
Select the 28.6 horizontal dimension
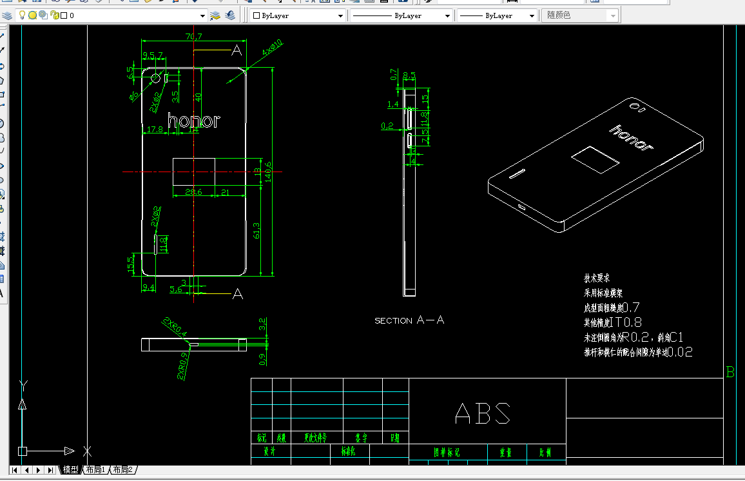[193, 192]
